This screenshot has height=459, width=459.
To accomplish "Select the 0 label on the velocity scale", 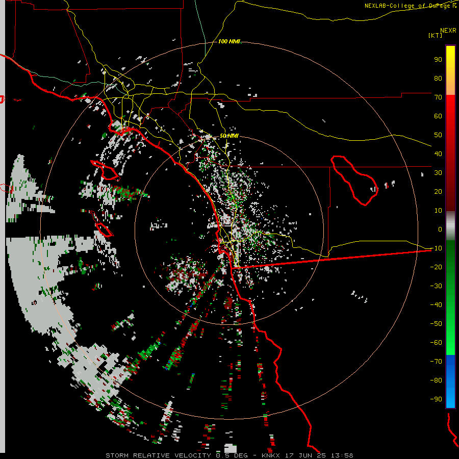I will [x=440, y=229].
